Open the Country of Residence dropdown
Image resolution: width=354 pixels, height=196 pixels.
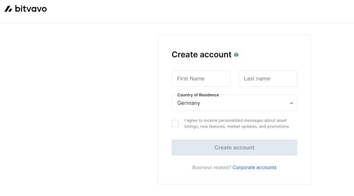(234, 103)
